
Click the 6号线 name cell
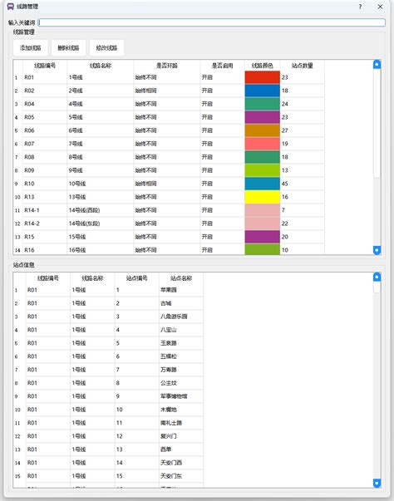[101, 130]
